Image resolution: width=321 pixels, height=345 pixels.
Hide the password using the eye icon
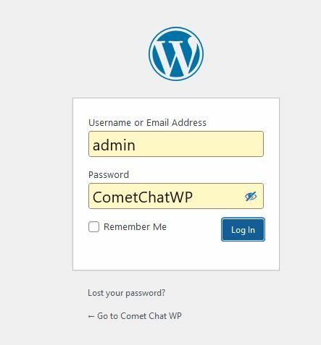coord(251,197)
